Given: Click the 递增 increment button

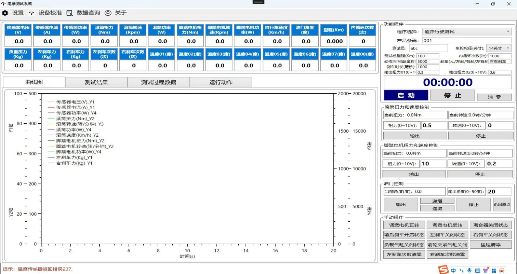Looking at the screenshot, I should (x=437, y=201).
